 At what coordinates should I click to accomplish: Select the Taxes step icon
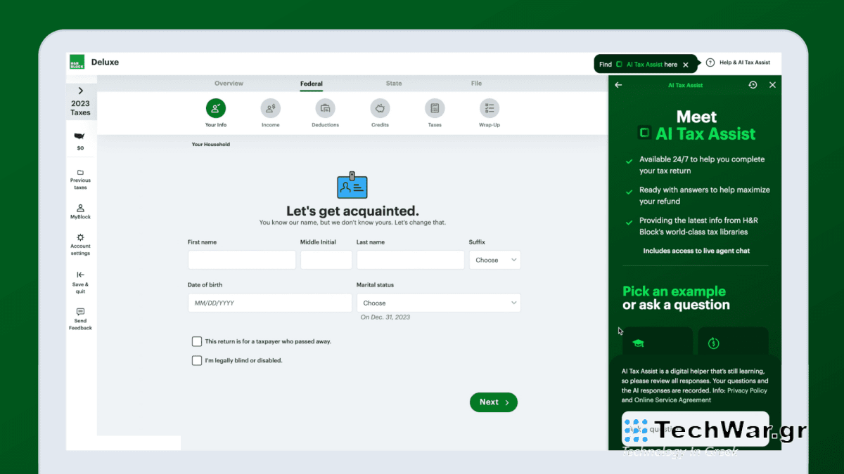tap(435, 108)
